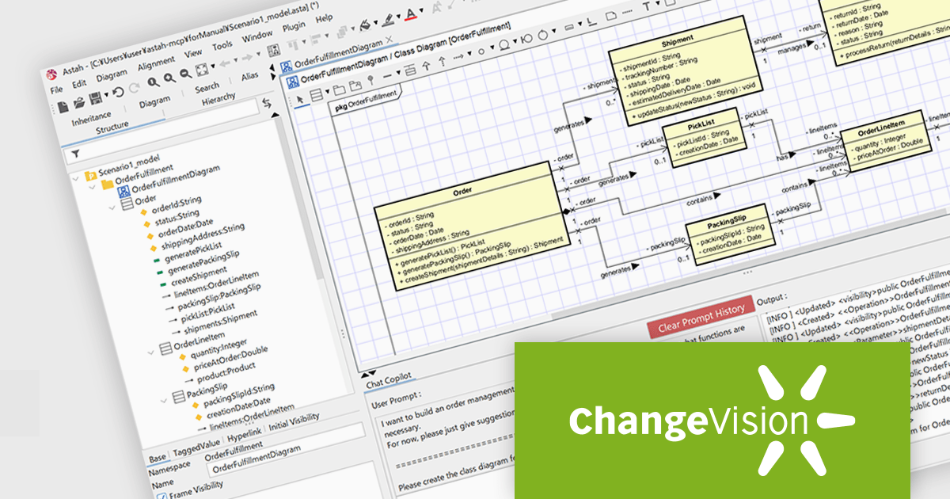
Task: Select the Note tool in diagram toolbar
Action: pos(611,16)
